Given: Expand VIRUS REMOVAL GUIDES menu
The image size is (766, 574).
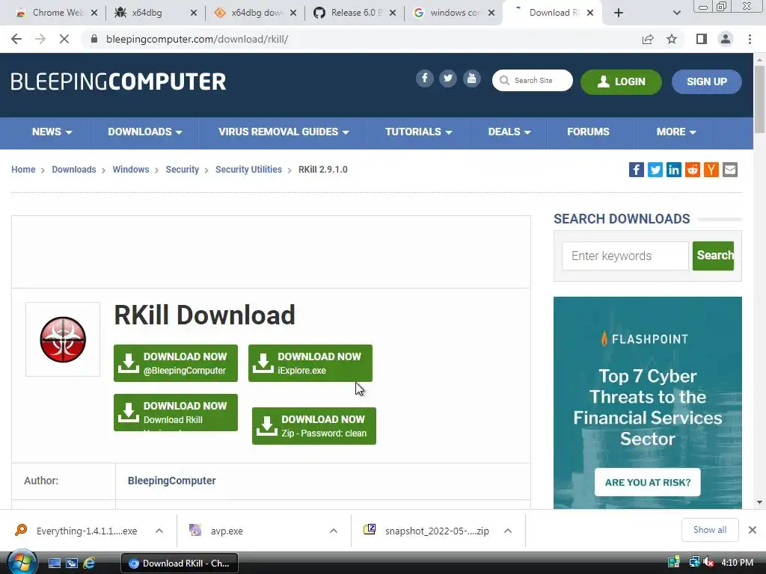Looking at the screenshot, I should (284, 132).
